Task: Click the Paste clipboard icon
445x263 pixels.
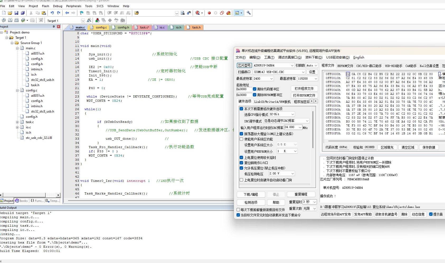Action: pos(44,13)
